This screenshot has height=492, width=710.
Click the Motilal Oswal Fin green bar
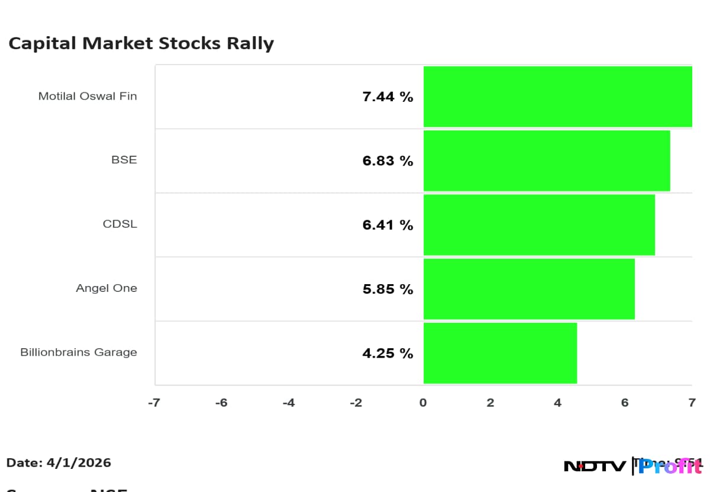click(x=557, y=97)
